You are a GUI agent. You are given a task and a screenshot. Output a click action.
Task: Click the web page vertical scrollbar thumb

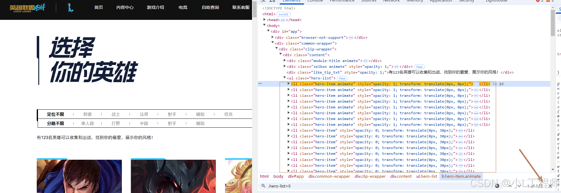(254, 9)
